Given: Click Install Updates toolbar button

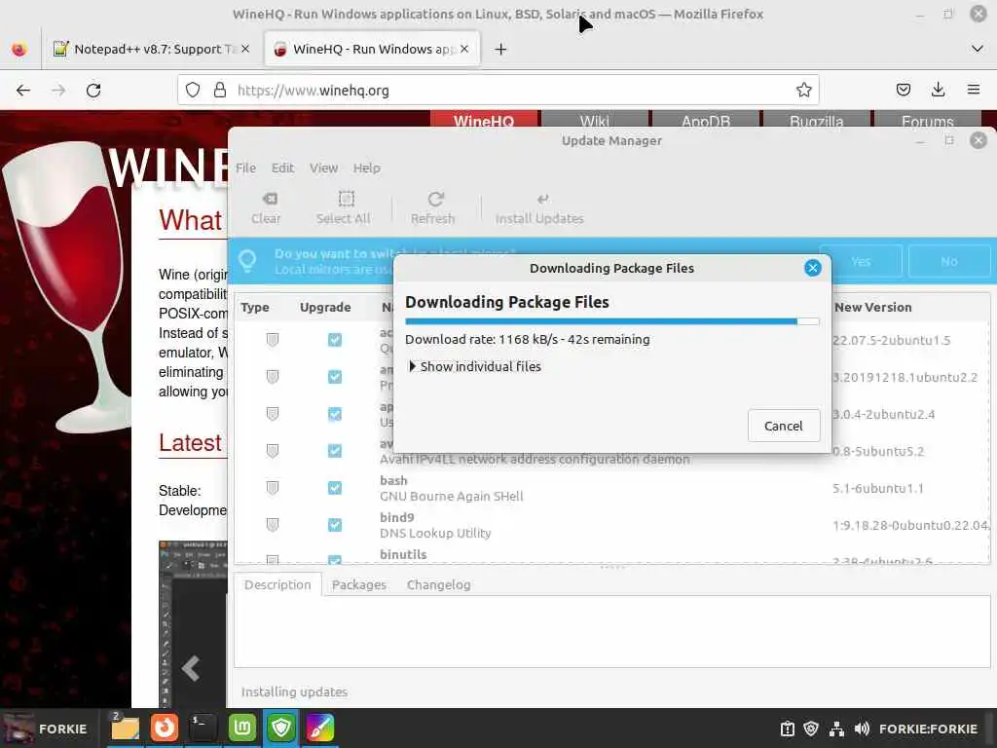Looking at the screenshot, I should pyautogui.click(x=539, y=208).
